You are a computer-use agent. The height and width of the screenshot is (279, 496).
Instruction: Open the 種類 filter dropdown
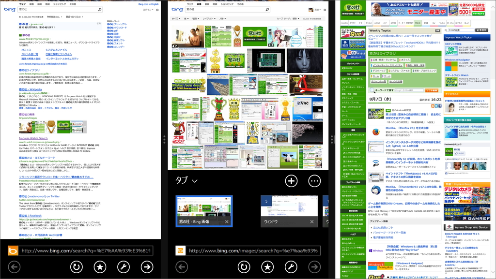point(196,19)
